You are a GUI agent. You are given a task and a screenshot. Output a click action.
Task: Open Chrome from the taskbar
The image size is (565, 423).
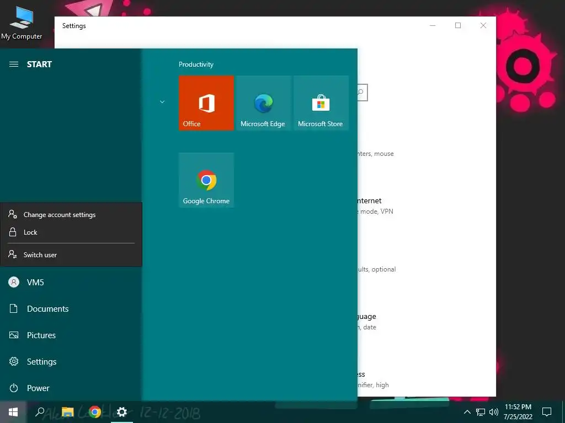95,412
